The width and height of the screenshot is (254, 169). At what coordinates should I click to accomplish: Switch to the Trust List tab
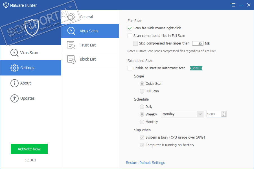pos(90,45)
